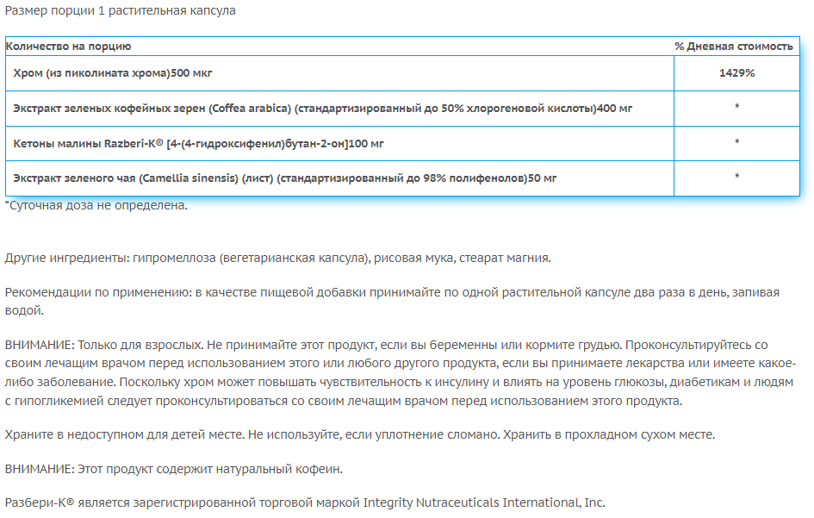Select the 'Другие ингредиенты' paragraph
814x518 pixels.
point(277,259)
